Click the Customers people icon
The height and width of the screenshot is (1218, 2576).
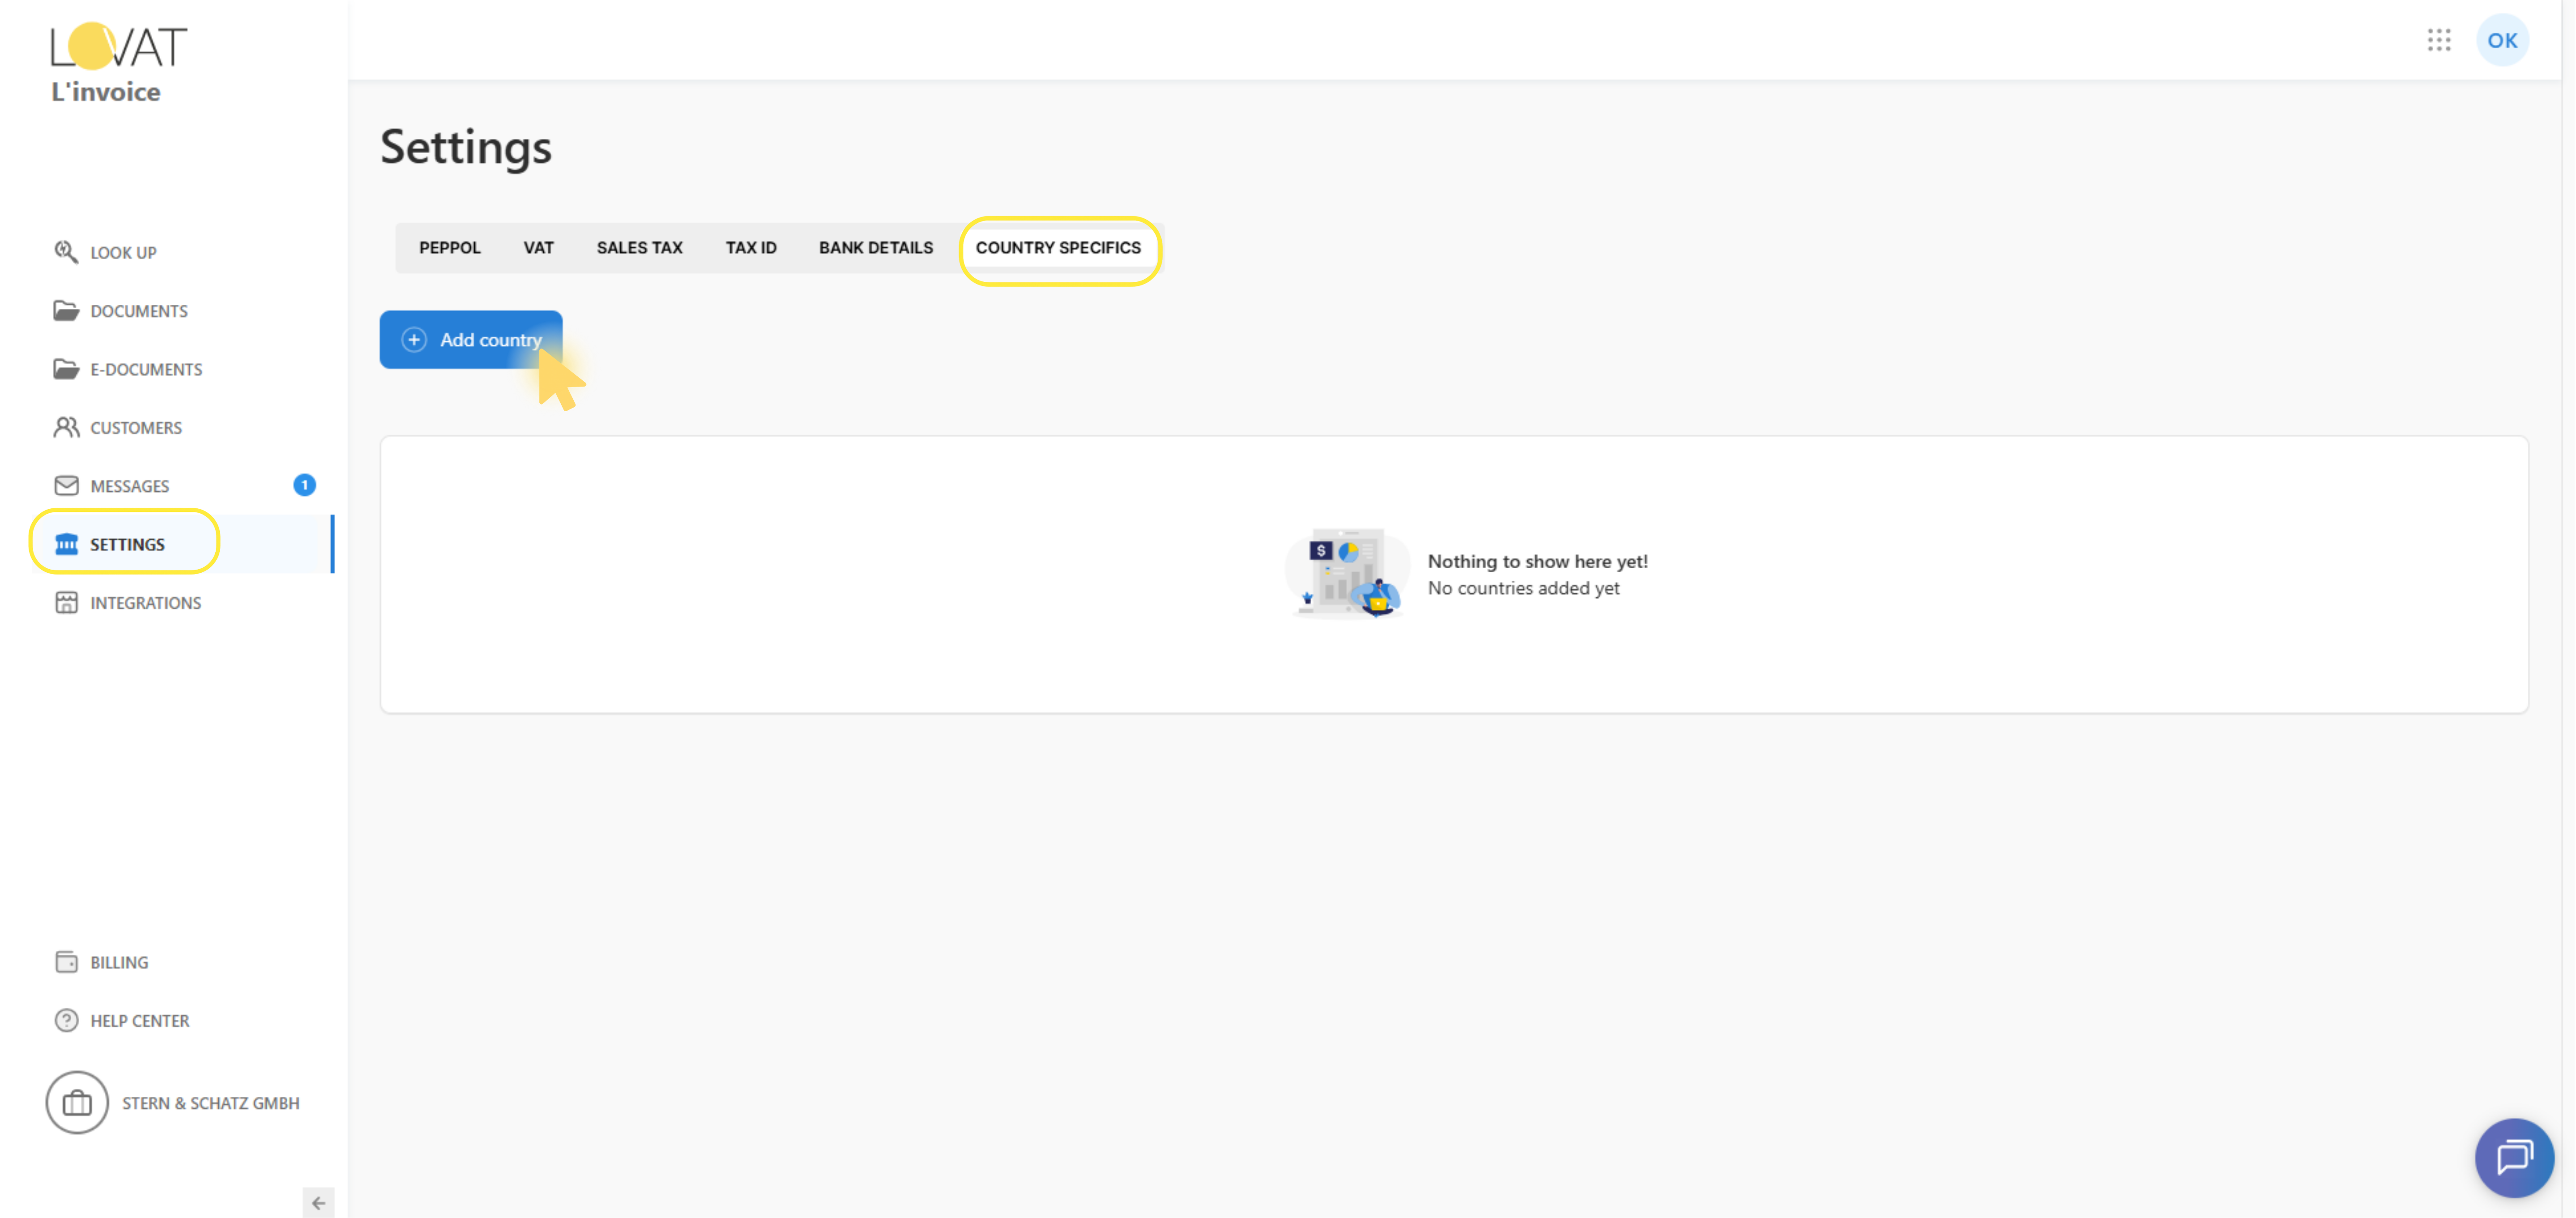coord(66,427)
